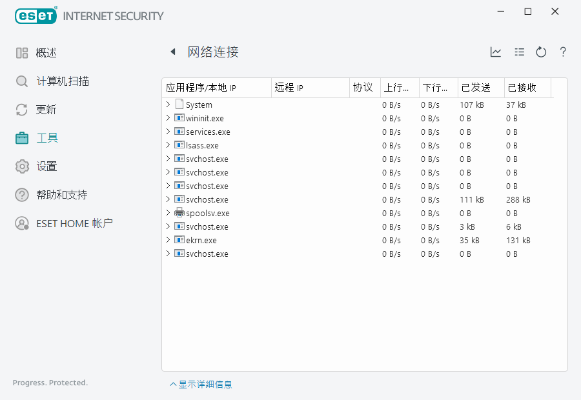Click the magnifier icon for computer scan

click(x=22, y=81)
